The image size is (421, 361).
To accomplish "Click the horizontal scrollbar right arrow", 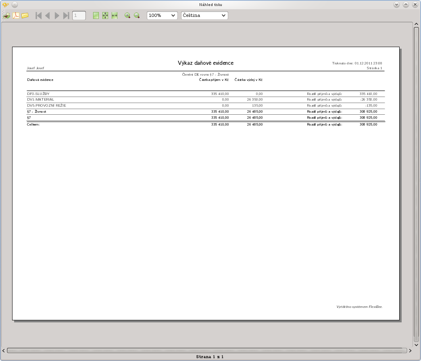I will (410, 351).
